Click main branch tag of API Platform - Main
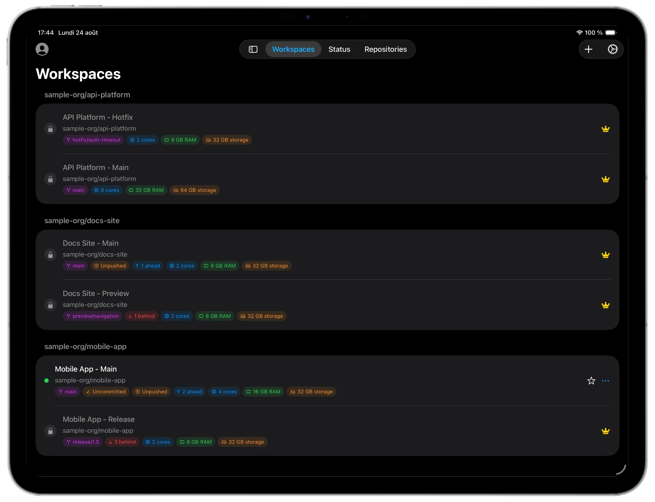This screenshot has height=502, width=655. pyautogui.click(x=75, y=190)
